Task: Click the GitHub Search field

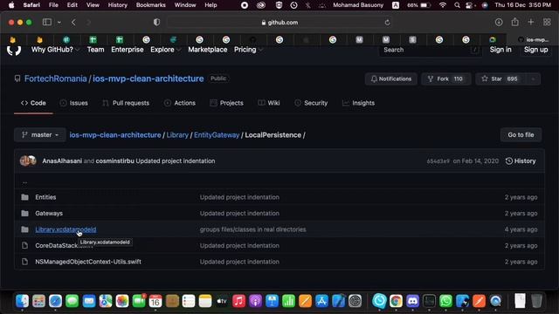Action: click(431, 50)
